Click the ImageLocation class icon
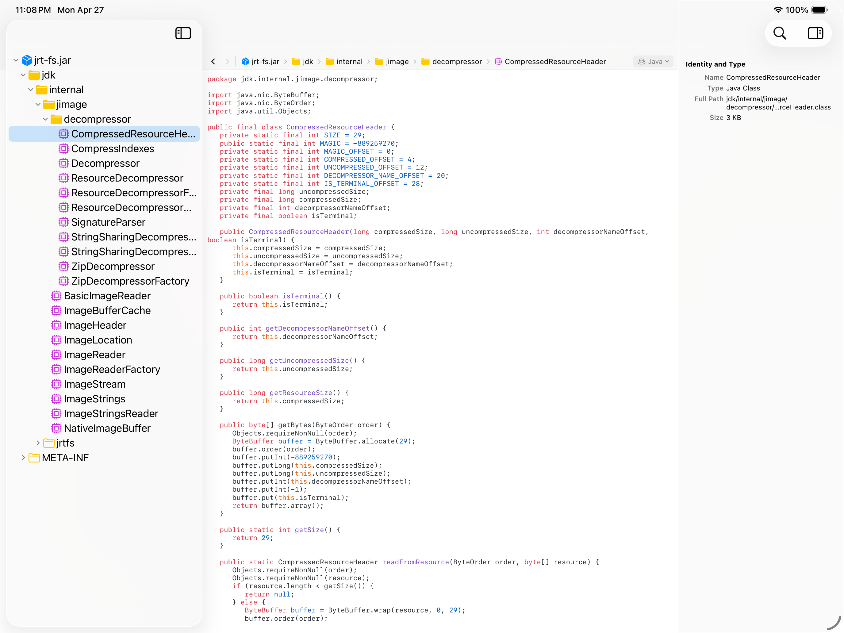This screenshot has height=633, width=844. (56, 340)
